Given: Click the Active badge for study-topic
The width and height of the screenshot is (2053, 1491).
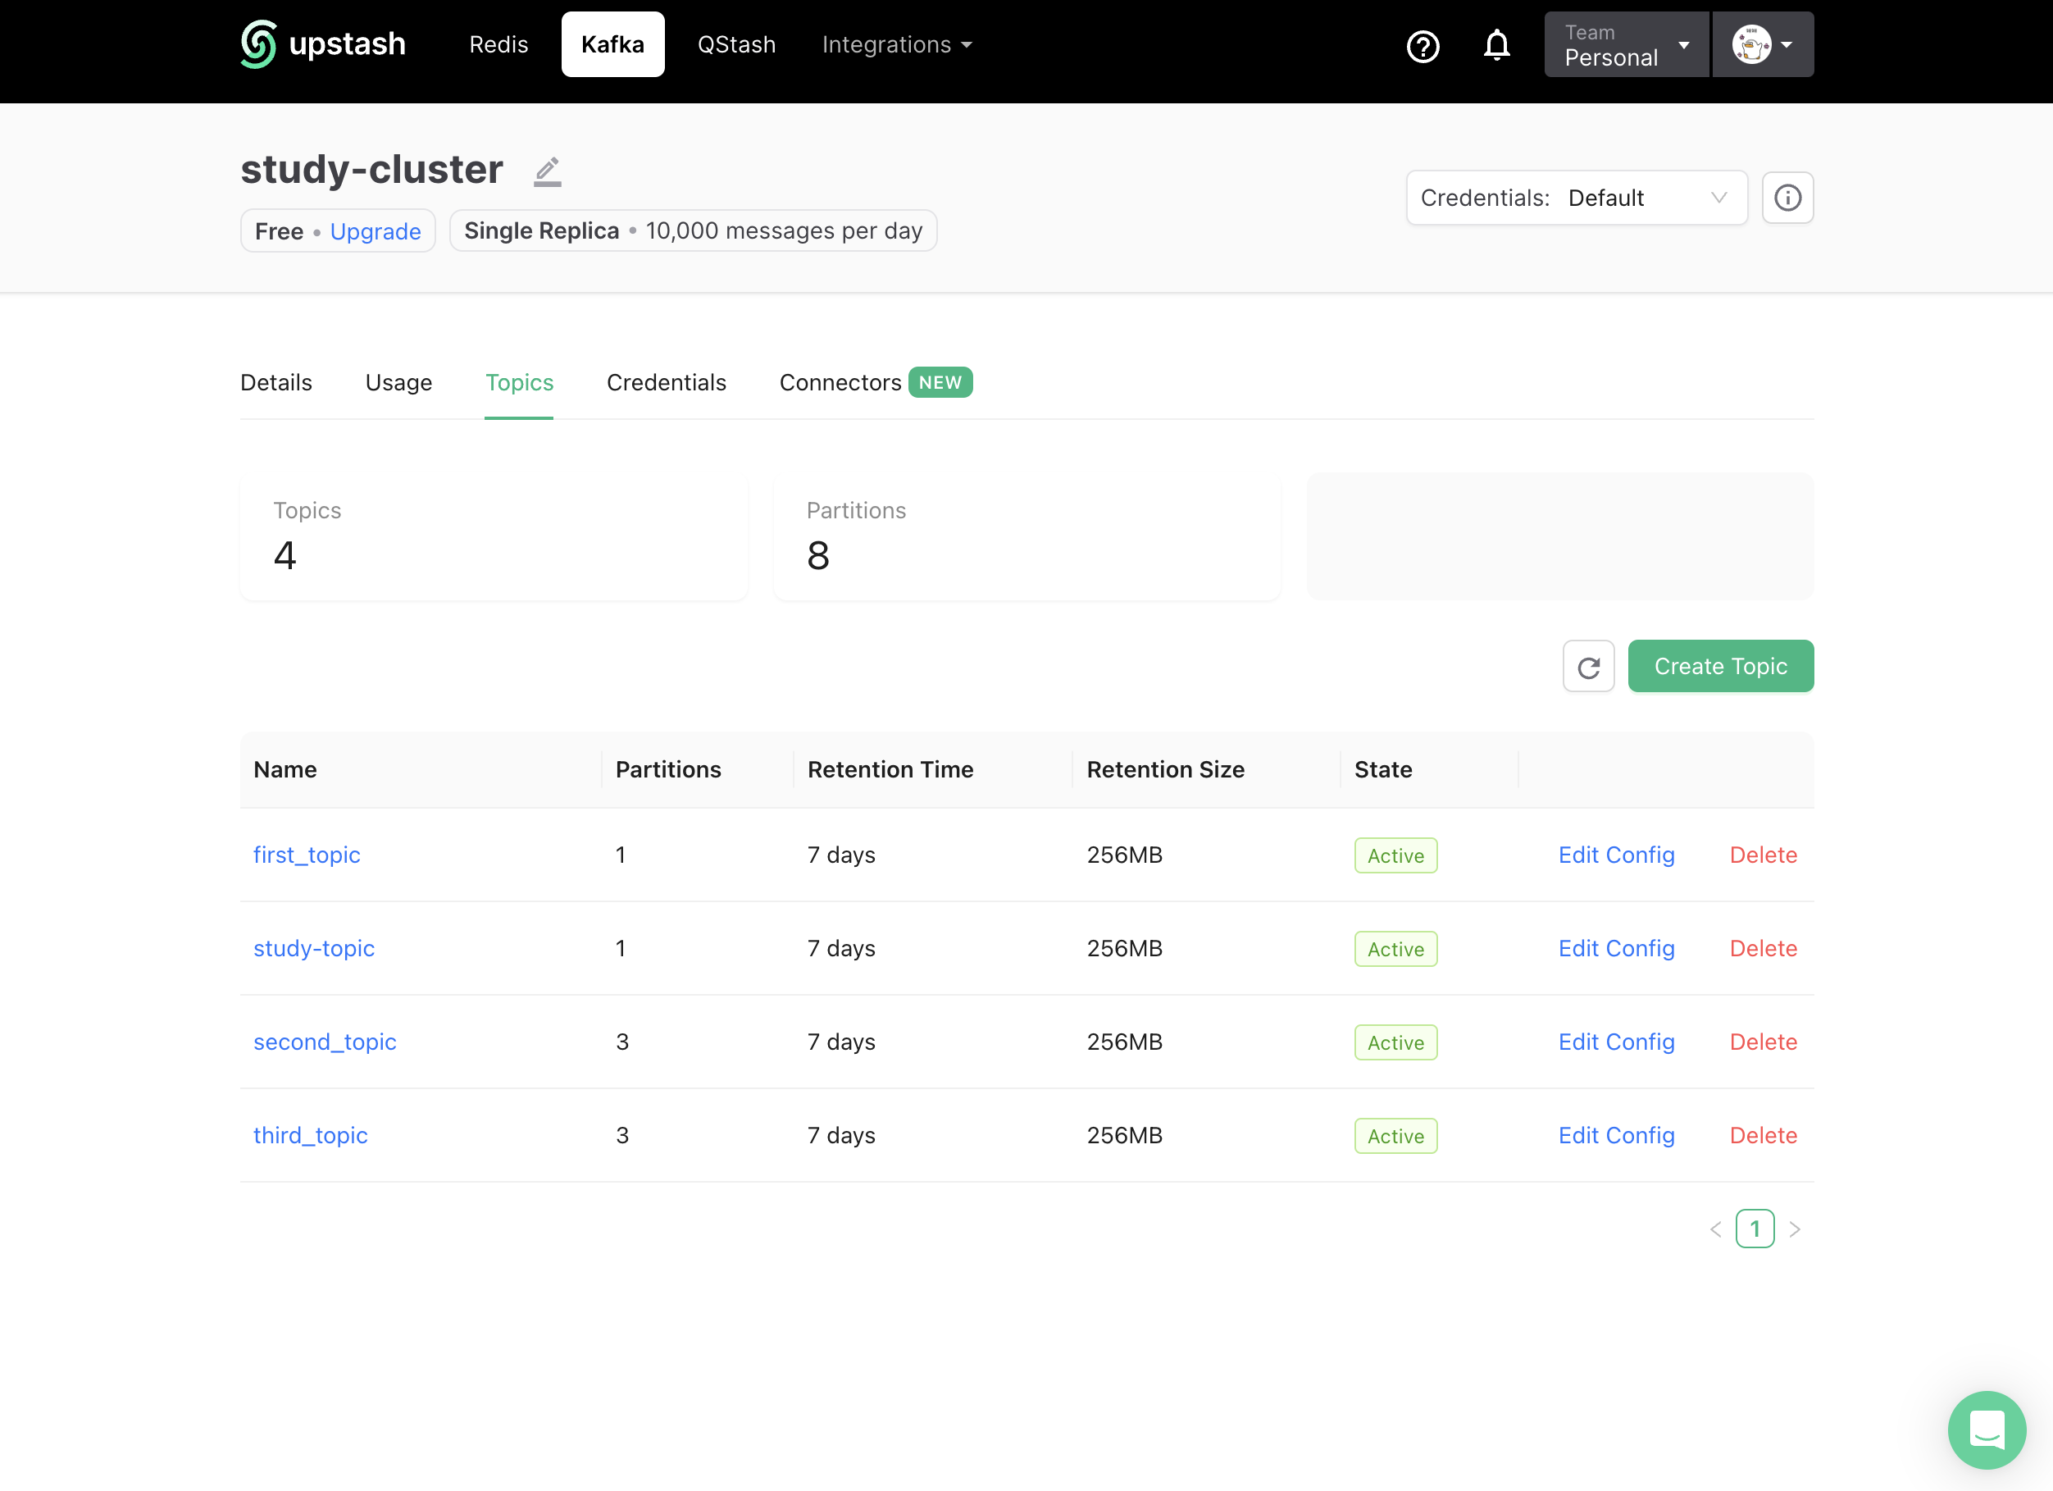Looking at the screenshot, I should click(x=1395, y=949).
